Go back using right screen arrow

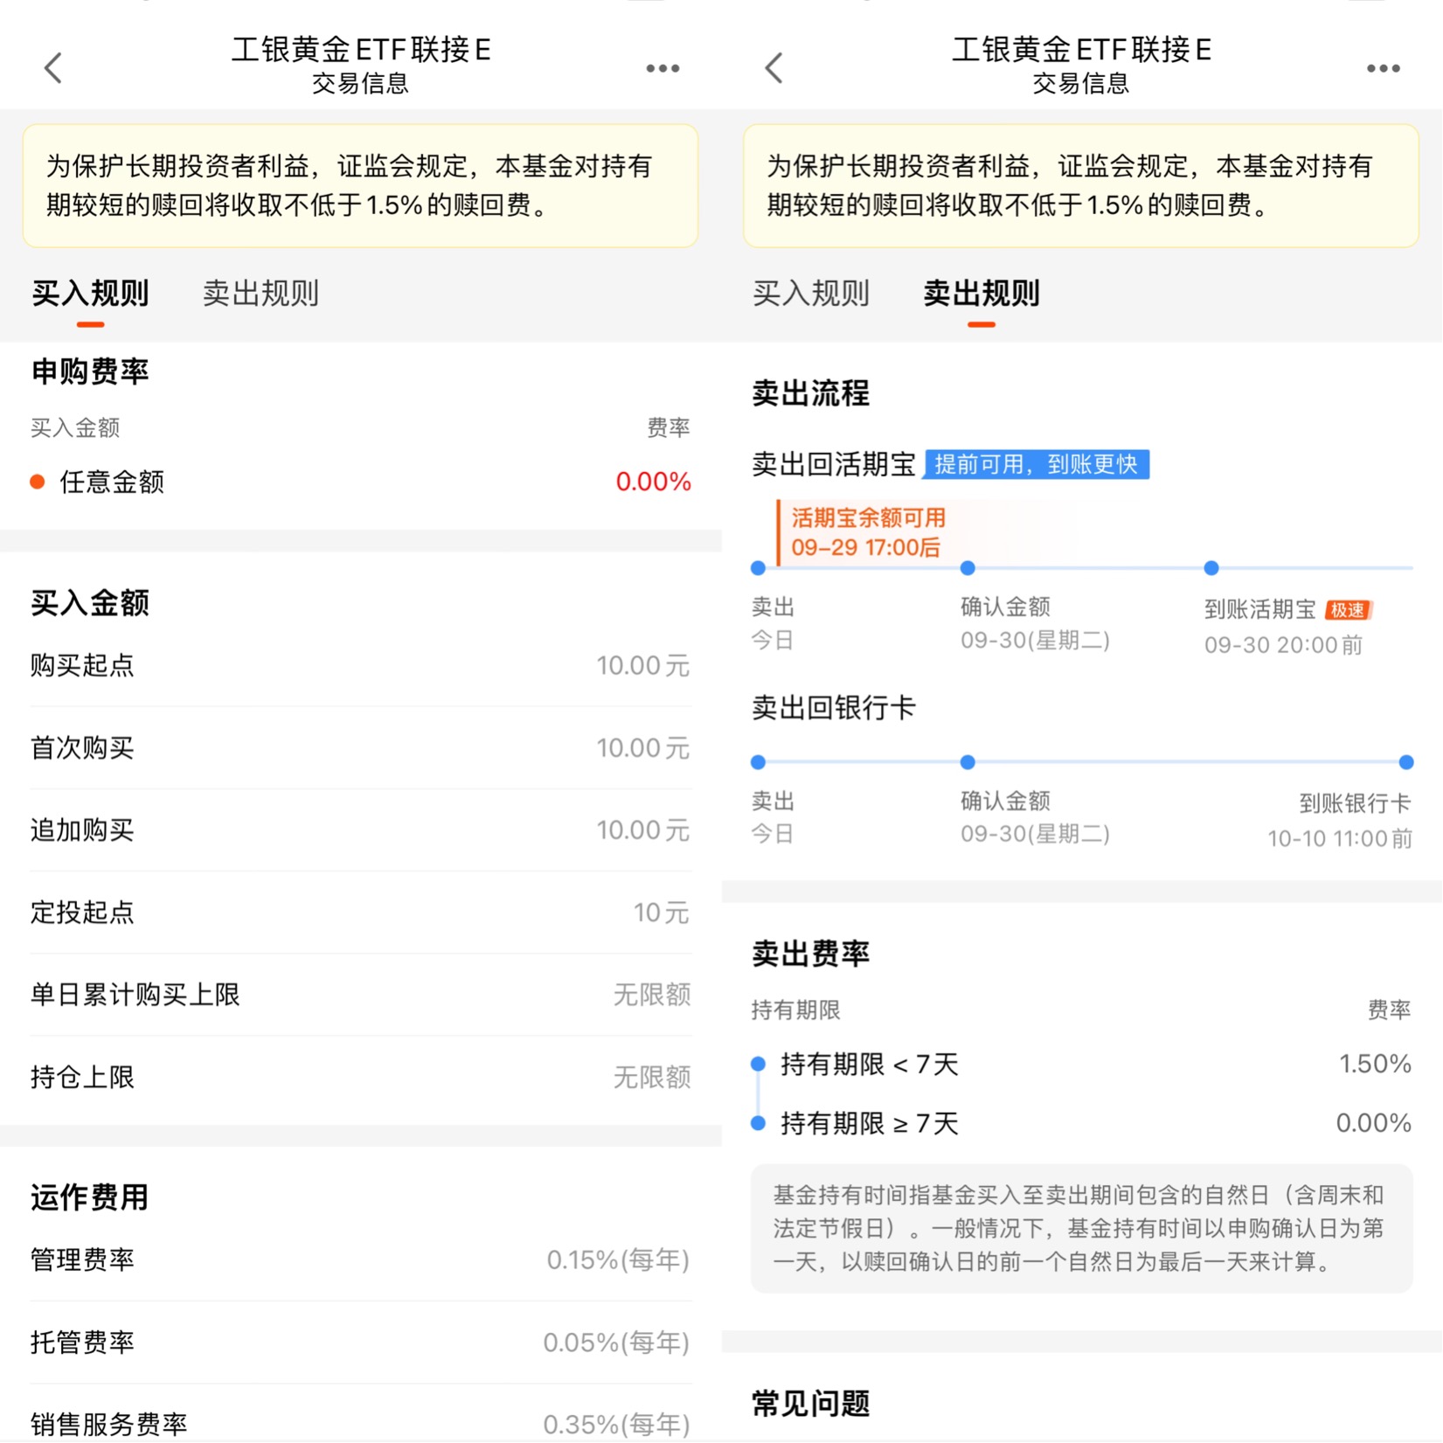click(x=774, y=67)
